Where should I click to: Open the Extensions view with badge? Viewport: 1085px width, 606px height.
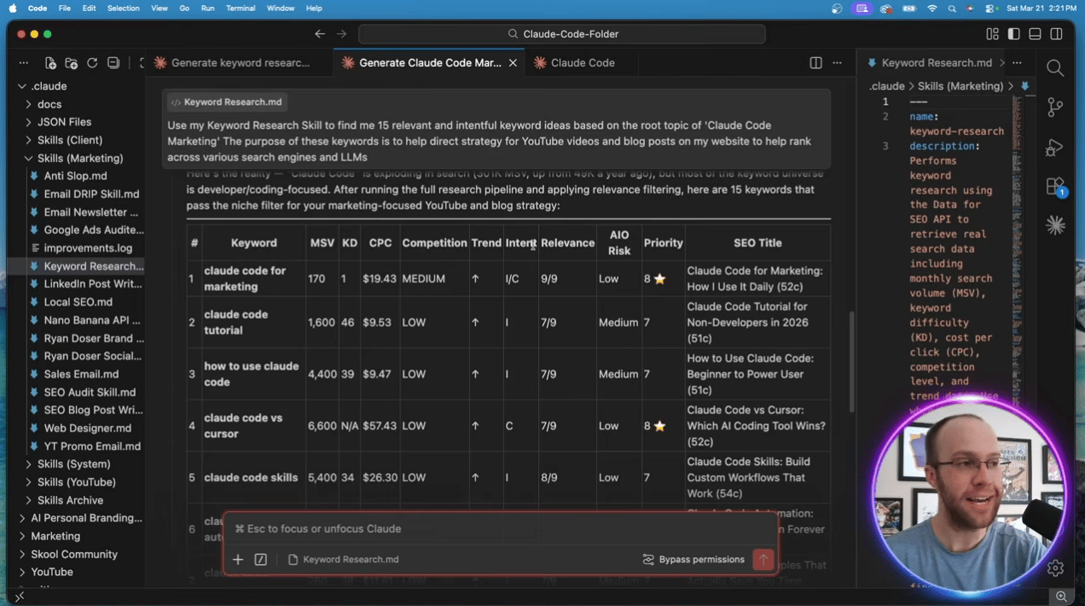click(x=1055, y=187)
